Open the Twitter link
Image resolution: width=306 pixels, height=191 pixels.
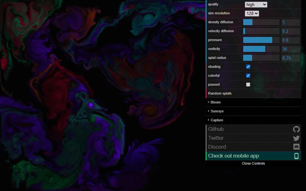pyautogui.click(x=253, y=138)
